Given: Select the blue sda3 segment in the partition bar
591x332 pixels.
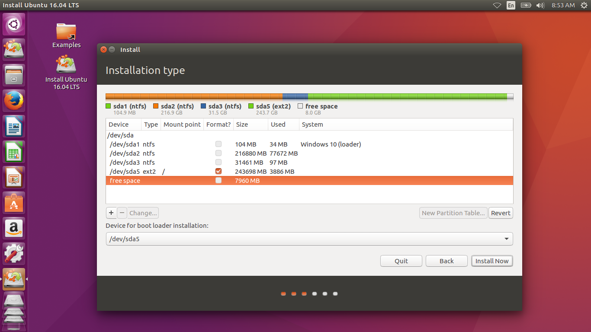Looking at the screenshot, I should [295, 96].
